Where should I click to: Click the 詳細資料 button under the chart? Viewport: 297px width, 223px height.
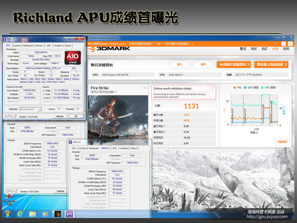point(282,142)
